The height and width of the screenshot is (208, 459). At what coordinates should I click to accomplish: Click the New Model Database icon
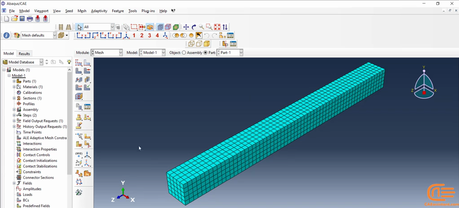[x=6, y=19]
